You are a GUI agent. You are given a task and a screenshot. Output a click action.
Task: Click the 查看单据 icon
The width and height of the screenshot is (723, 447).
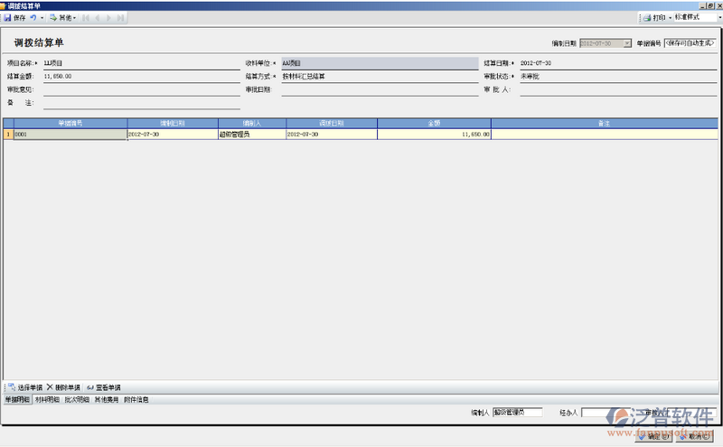(x=90, y=386)
